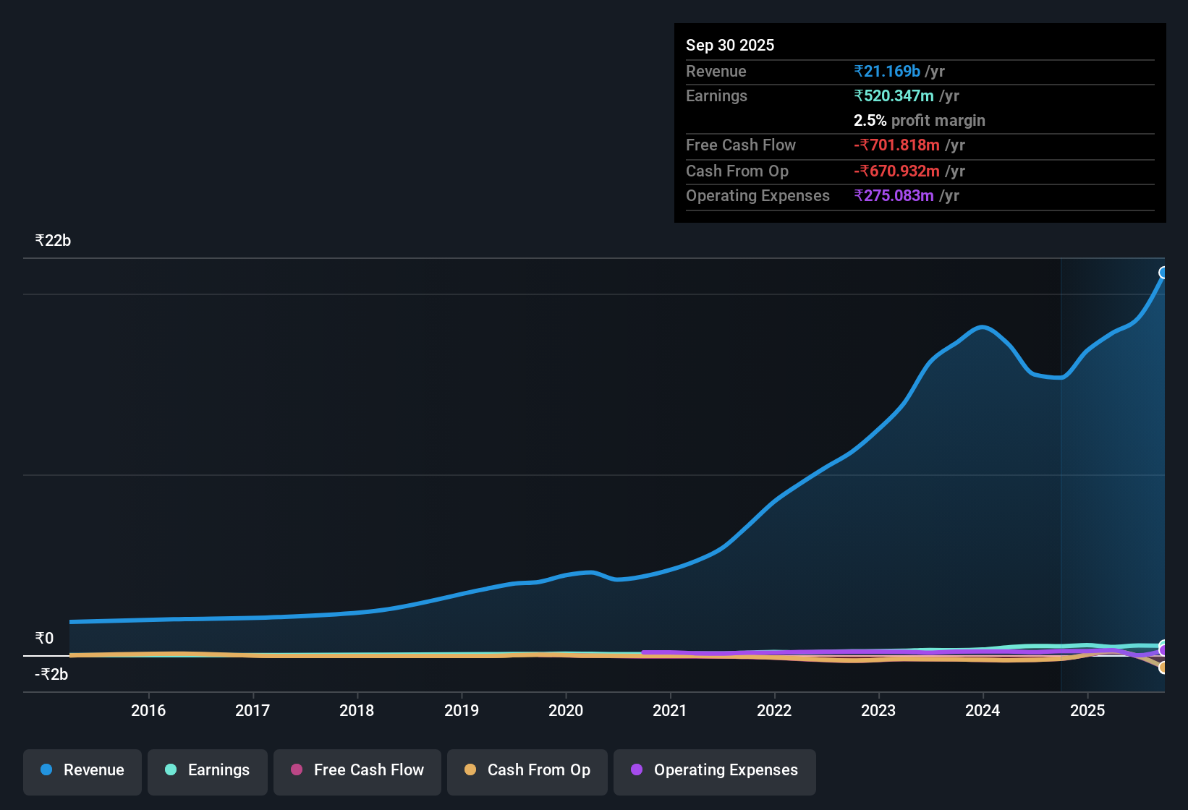Click the pink Free Cash Flow legend dot

point(295,770)
